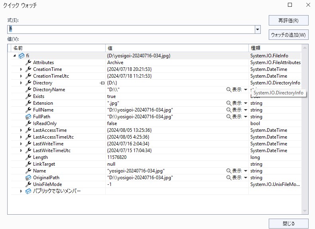Click the wrench icon beside Length property

click(x=28, y=157)
